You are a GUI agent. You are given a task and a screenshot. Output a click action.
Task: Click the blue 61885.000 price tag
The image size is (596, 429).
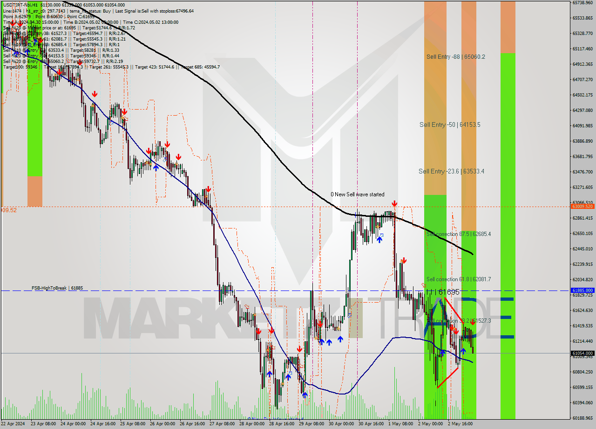click(x=582, y=290)
